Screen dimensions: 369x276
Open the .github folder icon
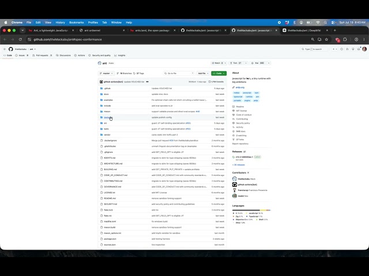coord(101,88)
